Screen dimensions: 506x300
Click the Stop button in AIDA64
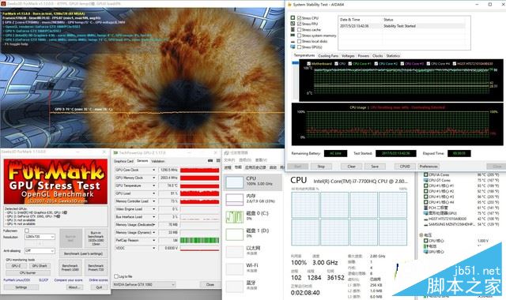click(321, 167)
